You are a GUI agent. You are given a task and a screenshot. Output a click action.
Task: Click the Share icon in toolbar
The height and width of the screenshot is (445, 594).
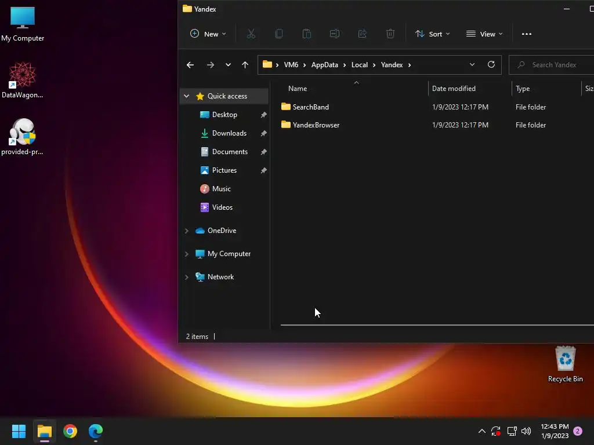pyautogui.click(x=363, y=34)
